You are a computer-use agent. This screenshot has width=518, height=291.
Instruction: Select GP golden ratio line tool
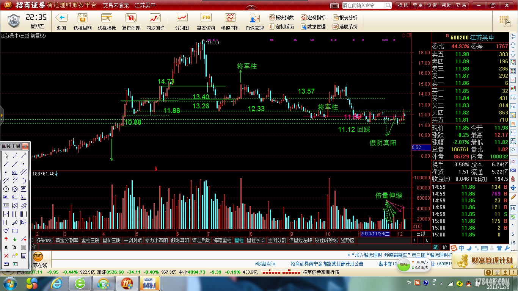point(23,189)
